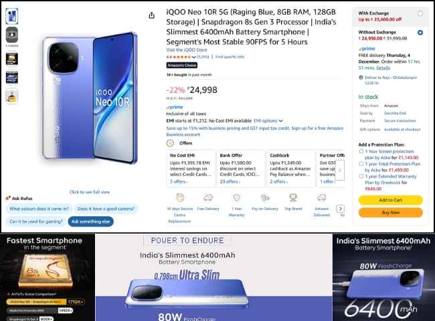Image resolution: width=435 pixels, height=321 pixels.
Task: Check the 1 Year Screen protection plan
Action: coord(361,151)
